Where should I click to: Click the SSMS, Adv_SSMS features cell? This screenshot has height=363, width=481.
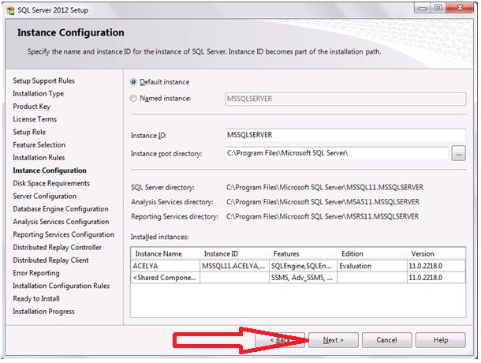tap(303, 278)
